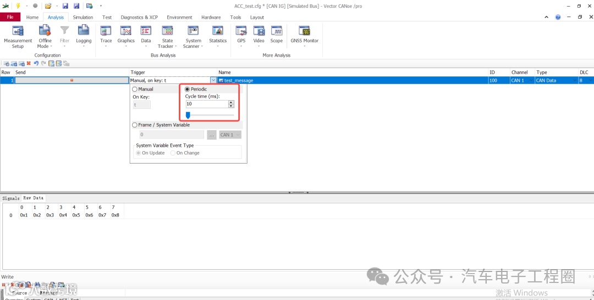The height and width of the screenshot is (300, 594).
Task: Click raw data byte 0 value 0x1
Action: (x=24, y=215)
